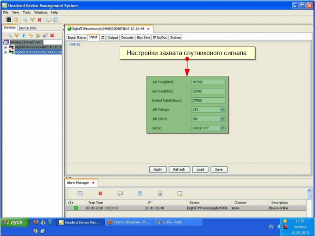Click the wand icon in Devices panel toolbar
The height and width of the screenshot is (236, 315).
[16, 35]
